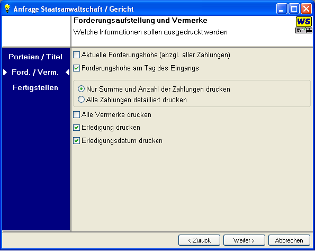Uncheck Erledigung drucken option
The height and width of the screenshot is (251, 315).
coord(77,128)
